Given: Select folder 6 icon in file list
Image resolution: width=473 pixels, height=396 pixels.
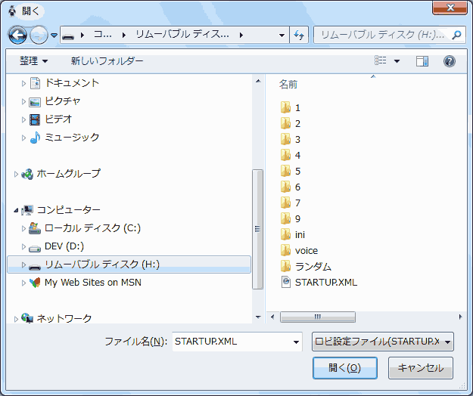Looking at the screenshot, I should tap(285, 187).
